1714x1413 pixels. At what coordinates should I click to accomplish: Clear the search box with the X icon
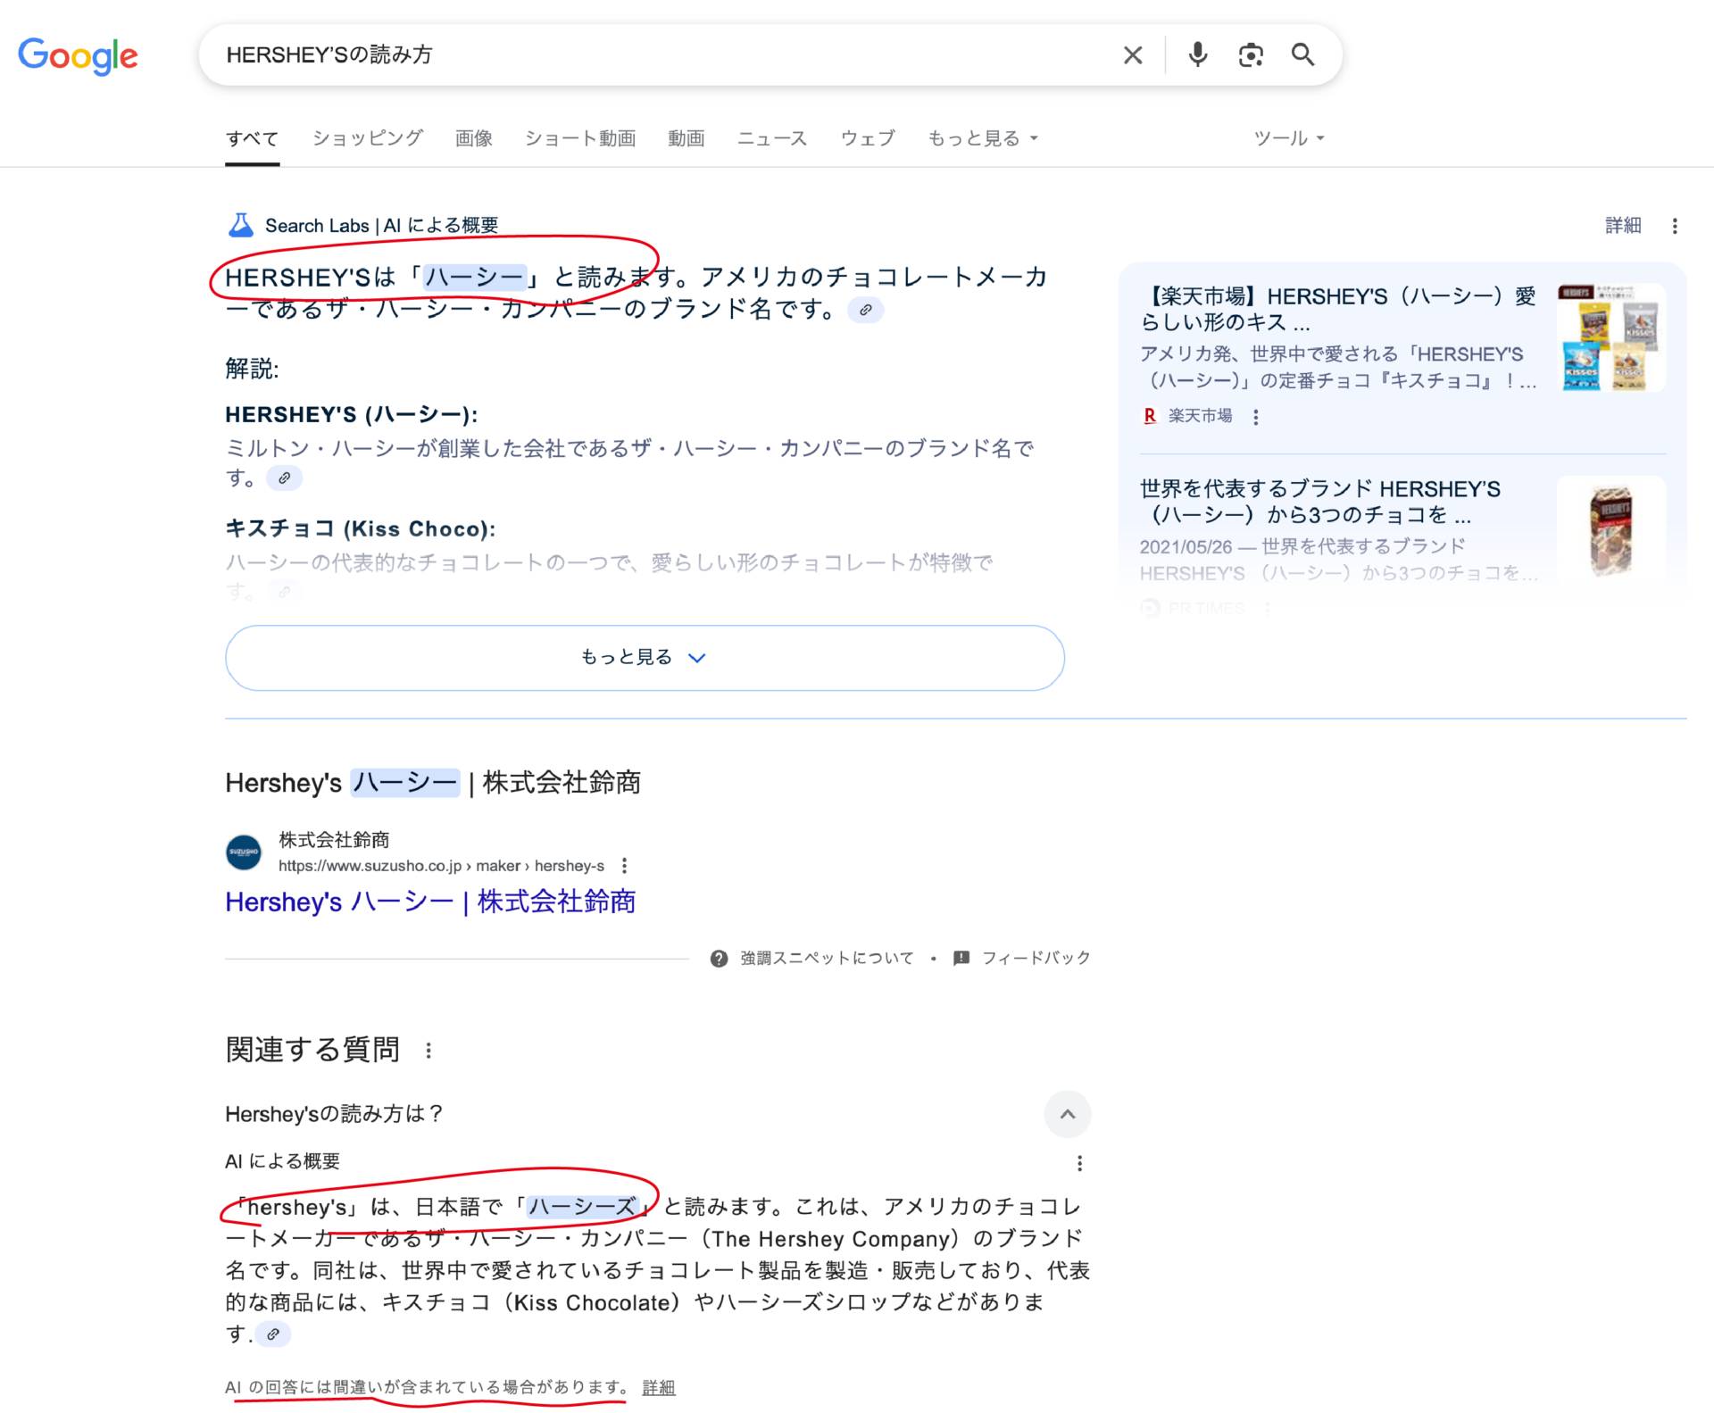[x=1133, y=55]
